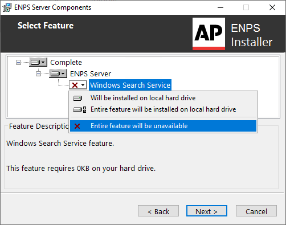Open the Windows Search Service red X dropdown
Image resolution: width=286 pixels, height=225 pixels.
click(78, 85)
